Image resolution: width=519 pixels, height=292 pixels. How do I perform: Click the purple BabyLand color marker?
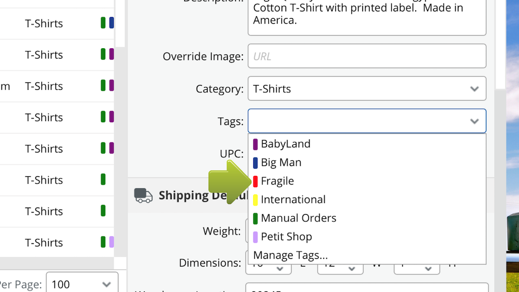click(x=255, y=144)
